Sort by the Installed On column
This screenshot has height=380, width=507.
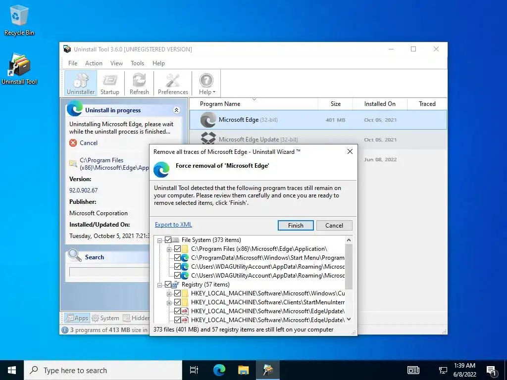coord(380,104)
